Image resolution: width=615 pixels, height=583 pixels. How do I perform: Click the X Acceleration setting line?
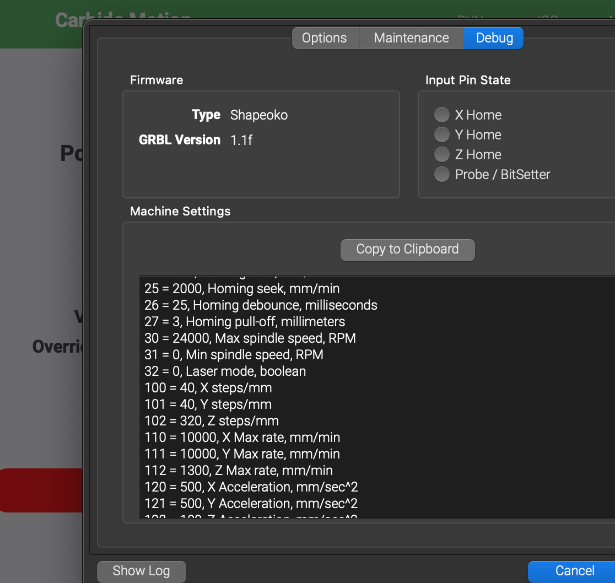pyautogui.click(x=251, y=487)
